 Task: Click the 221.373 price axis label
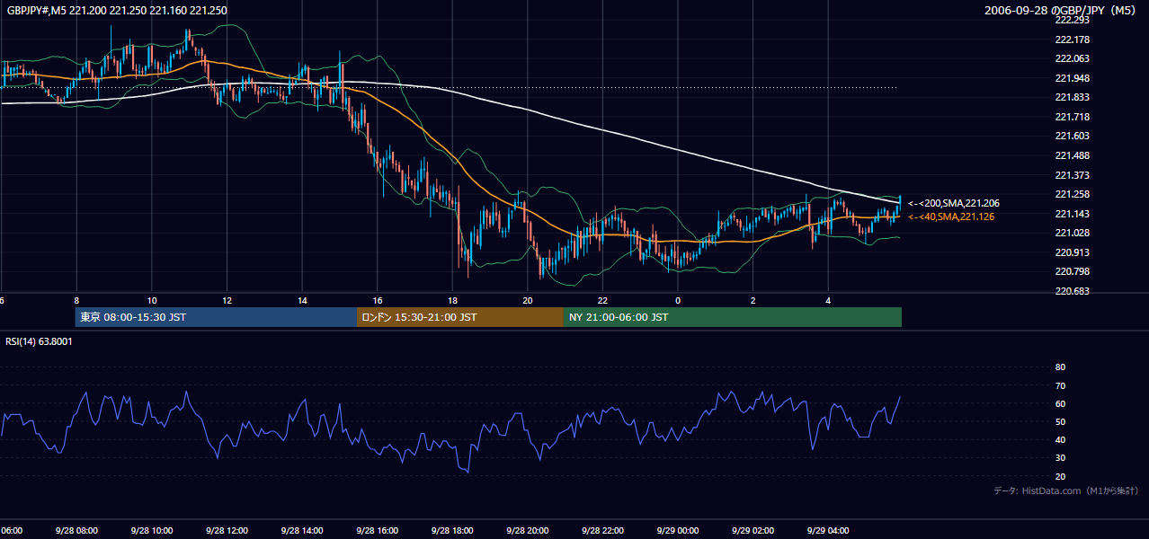coord(1072,175)
